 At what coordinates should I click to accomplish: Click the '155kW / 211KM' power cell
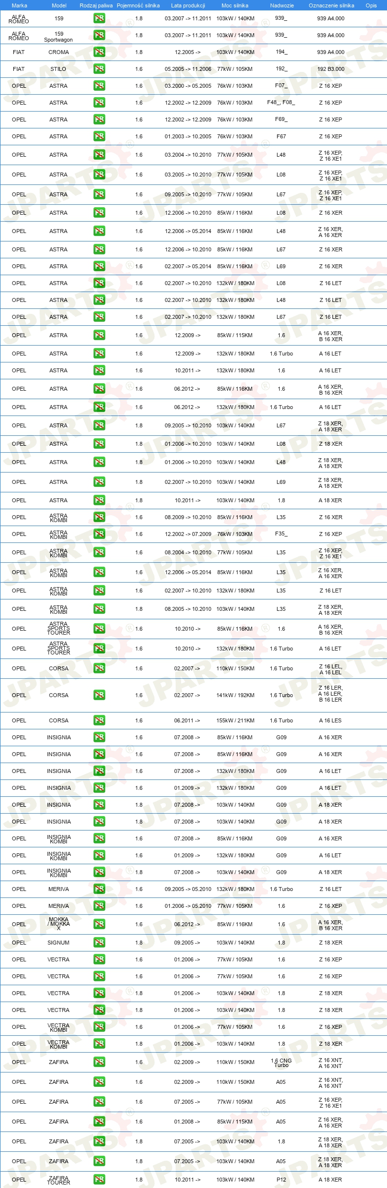(236, 720)
